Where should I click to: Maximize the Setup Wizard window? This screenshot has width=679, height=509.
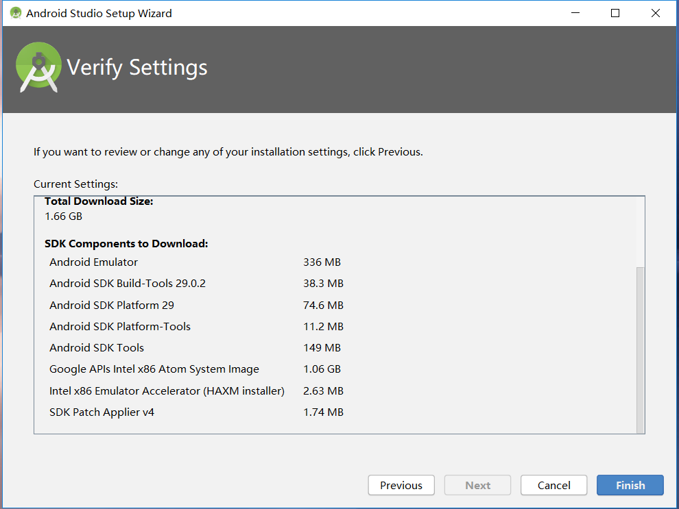(x=615, y=13)
